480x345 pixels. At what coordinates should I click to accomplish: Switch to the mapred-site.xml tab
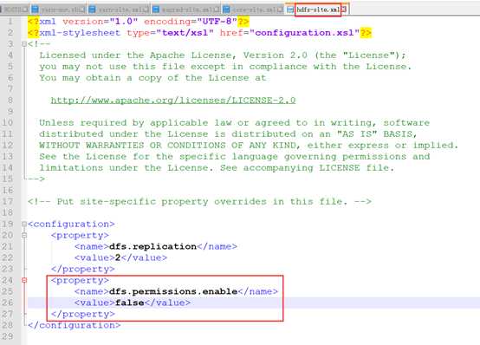pyautogui.click(x=186, y=10)
